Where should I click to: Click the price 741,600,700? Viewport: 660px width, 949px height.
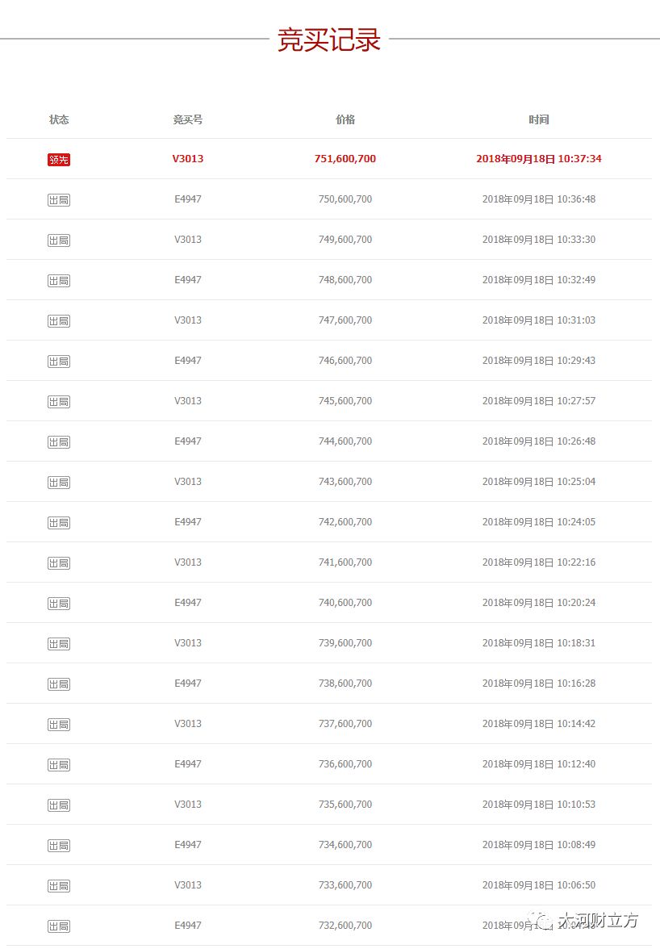pyautogui.click(x=345, y=562)
